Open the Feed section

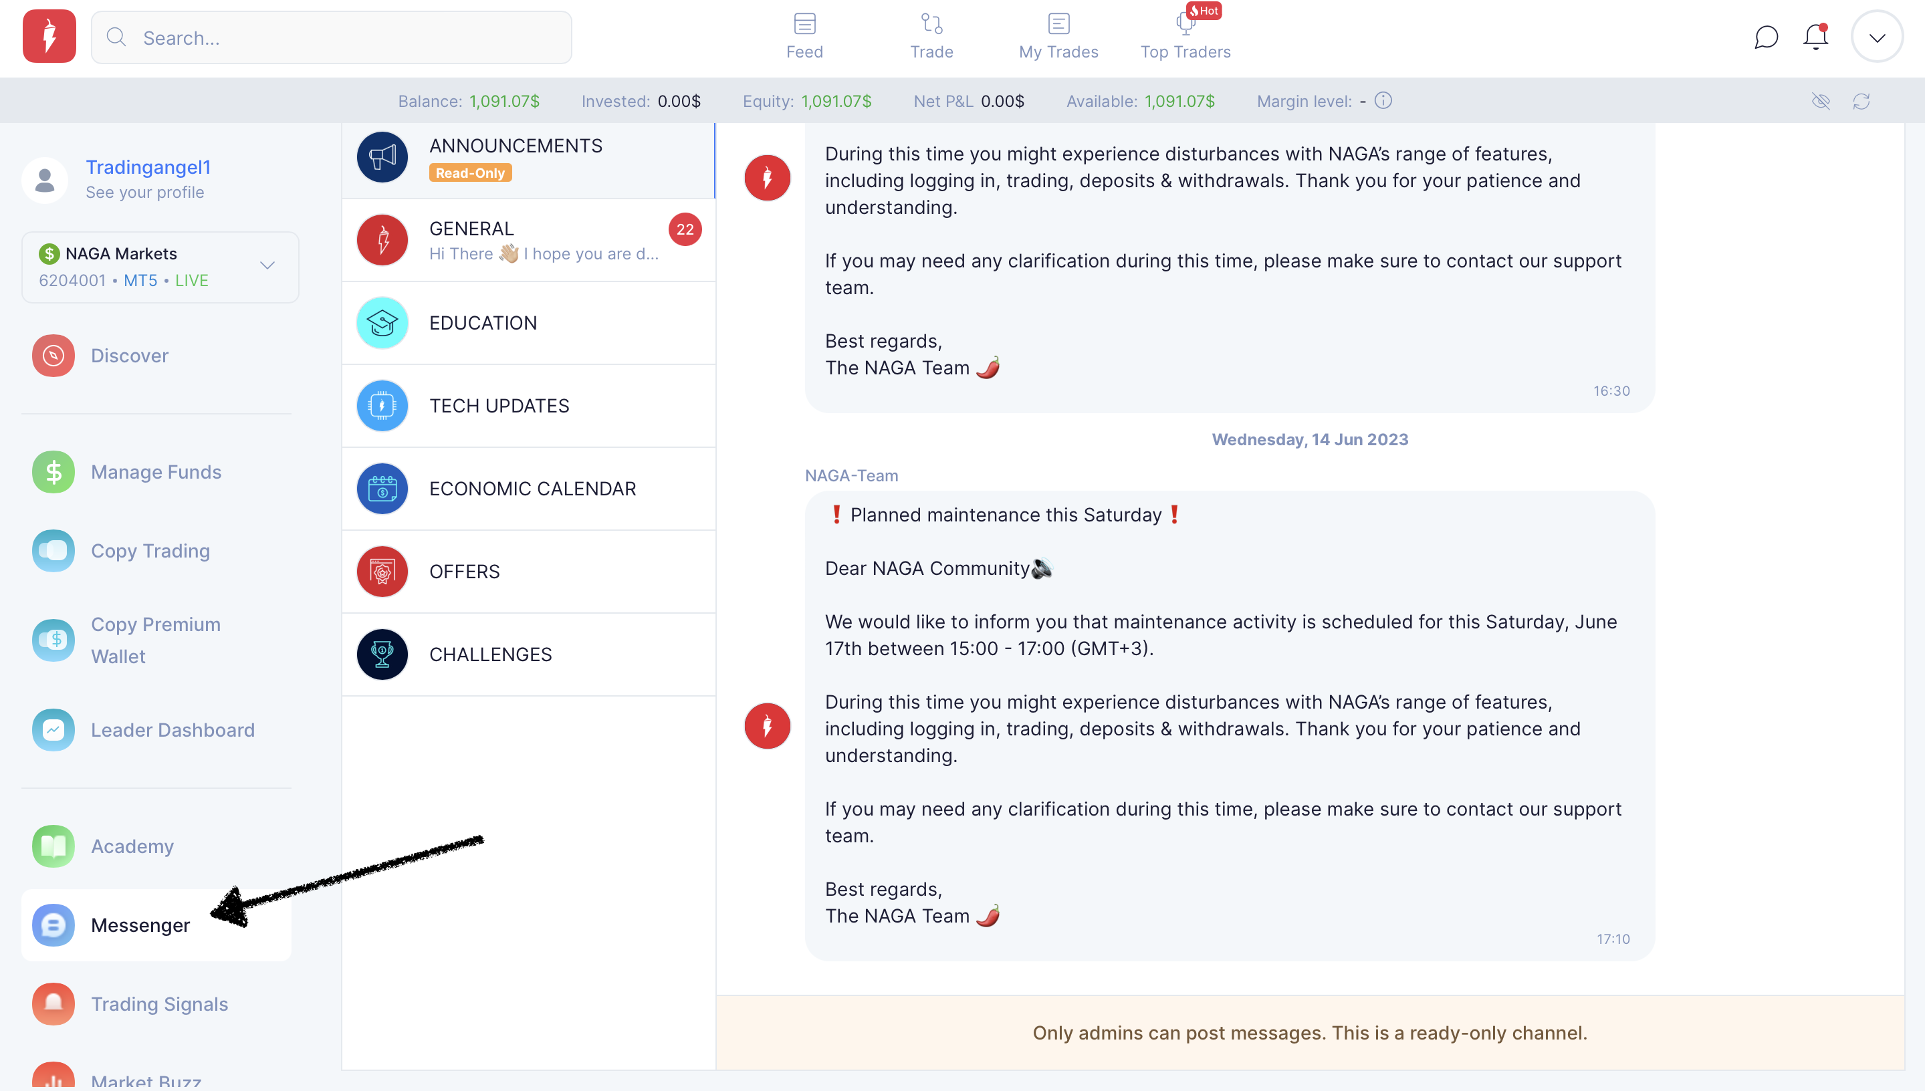[804, 35]
